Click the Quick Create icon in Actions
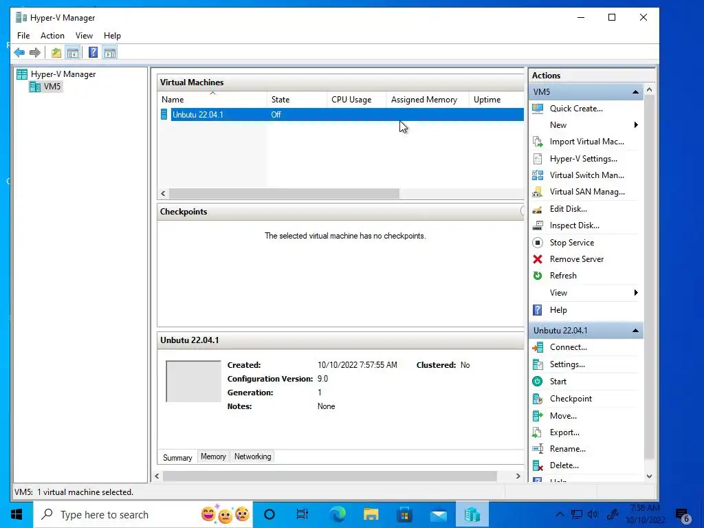Viewport: 704px width, 528px height. click(x=538, y=108)
